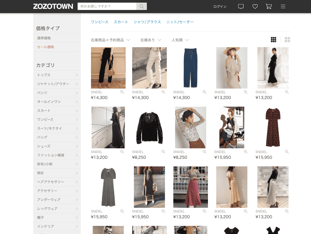
Task: Expand ジャケット/アウター category
Action: click(x=57, y=84)
